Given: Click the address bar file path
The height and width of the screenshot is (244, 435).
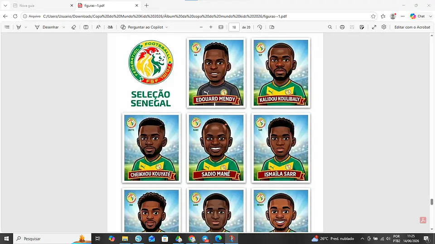Looking at the screenshot, I should point(165,16).
